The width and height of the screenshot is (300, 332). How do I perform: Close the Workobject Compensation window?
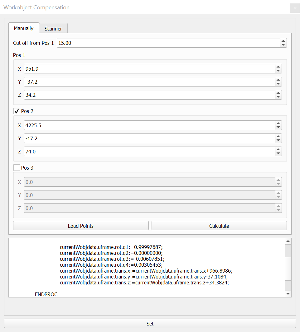[x=295, y=8]
